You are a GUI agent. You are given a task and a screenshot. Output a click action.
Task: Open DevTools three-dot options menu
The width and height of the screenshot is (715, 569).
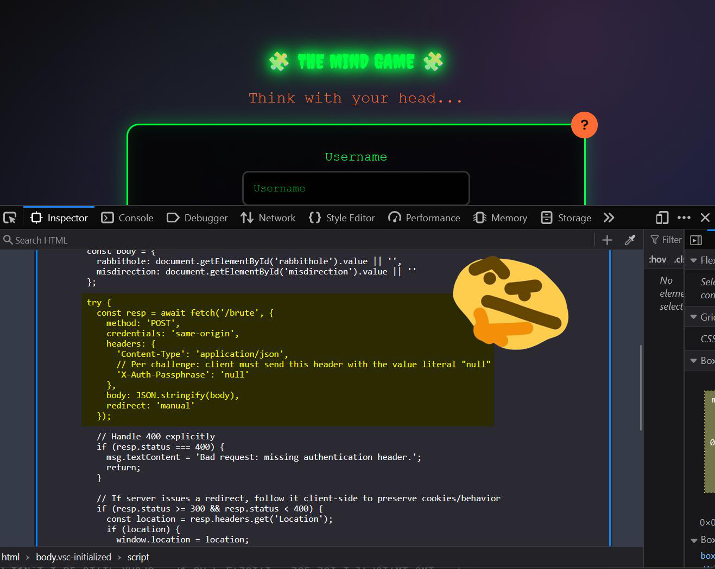pos(684,218)
